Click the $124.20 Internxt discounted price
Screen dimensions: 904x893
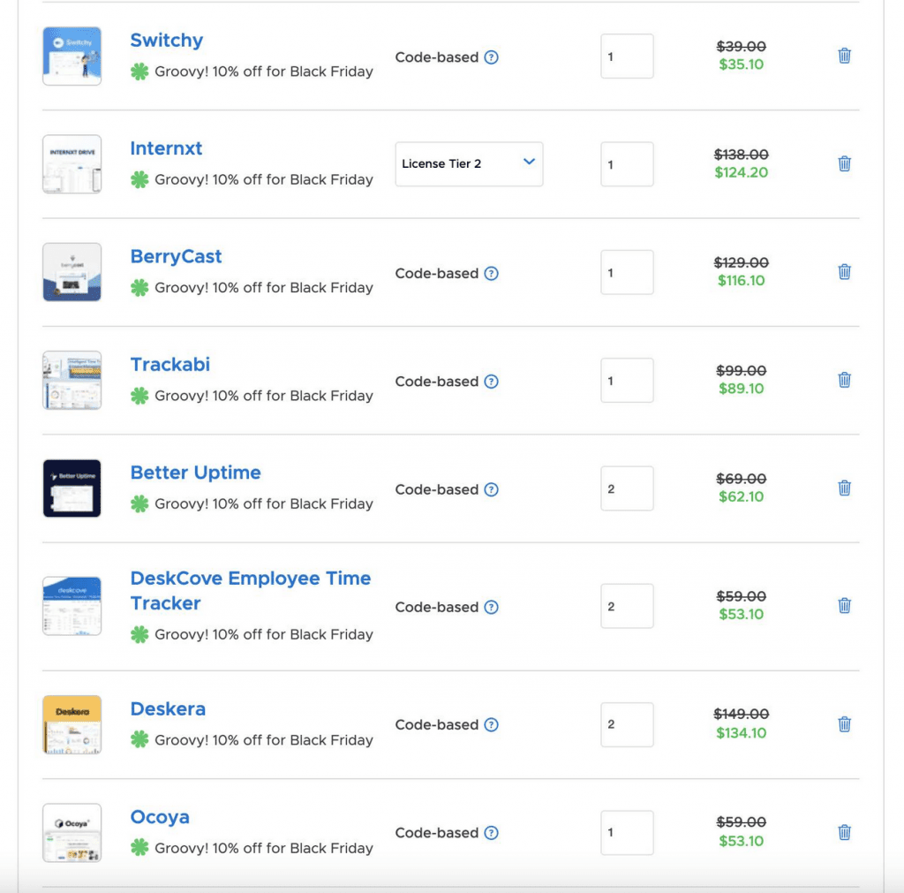[742, 172]
